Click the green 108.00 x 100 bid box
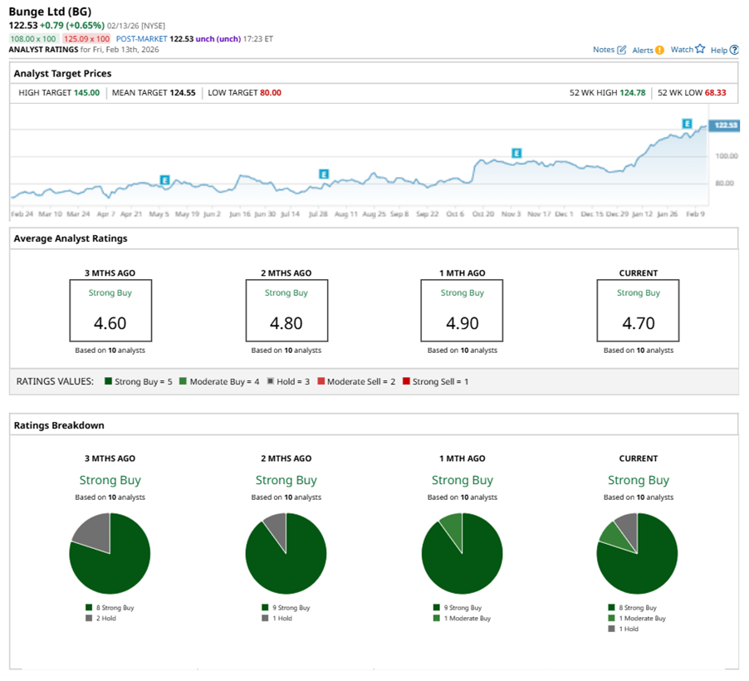749x681 pixels. 33,39
